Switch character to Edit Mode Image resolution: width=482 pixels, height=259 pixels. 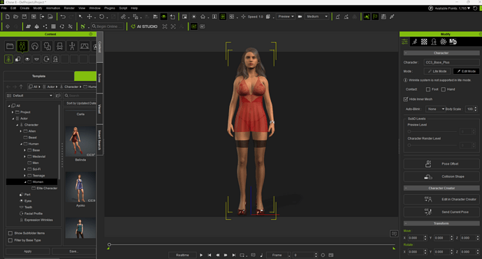coord(466,71)
